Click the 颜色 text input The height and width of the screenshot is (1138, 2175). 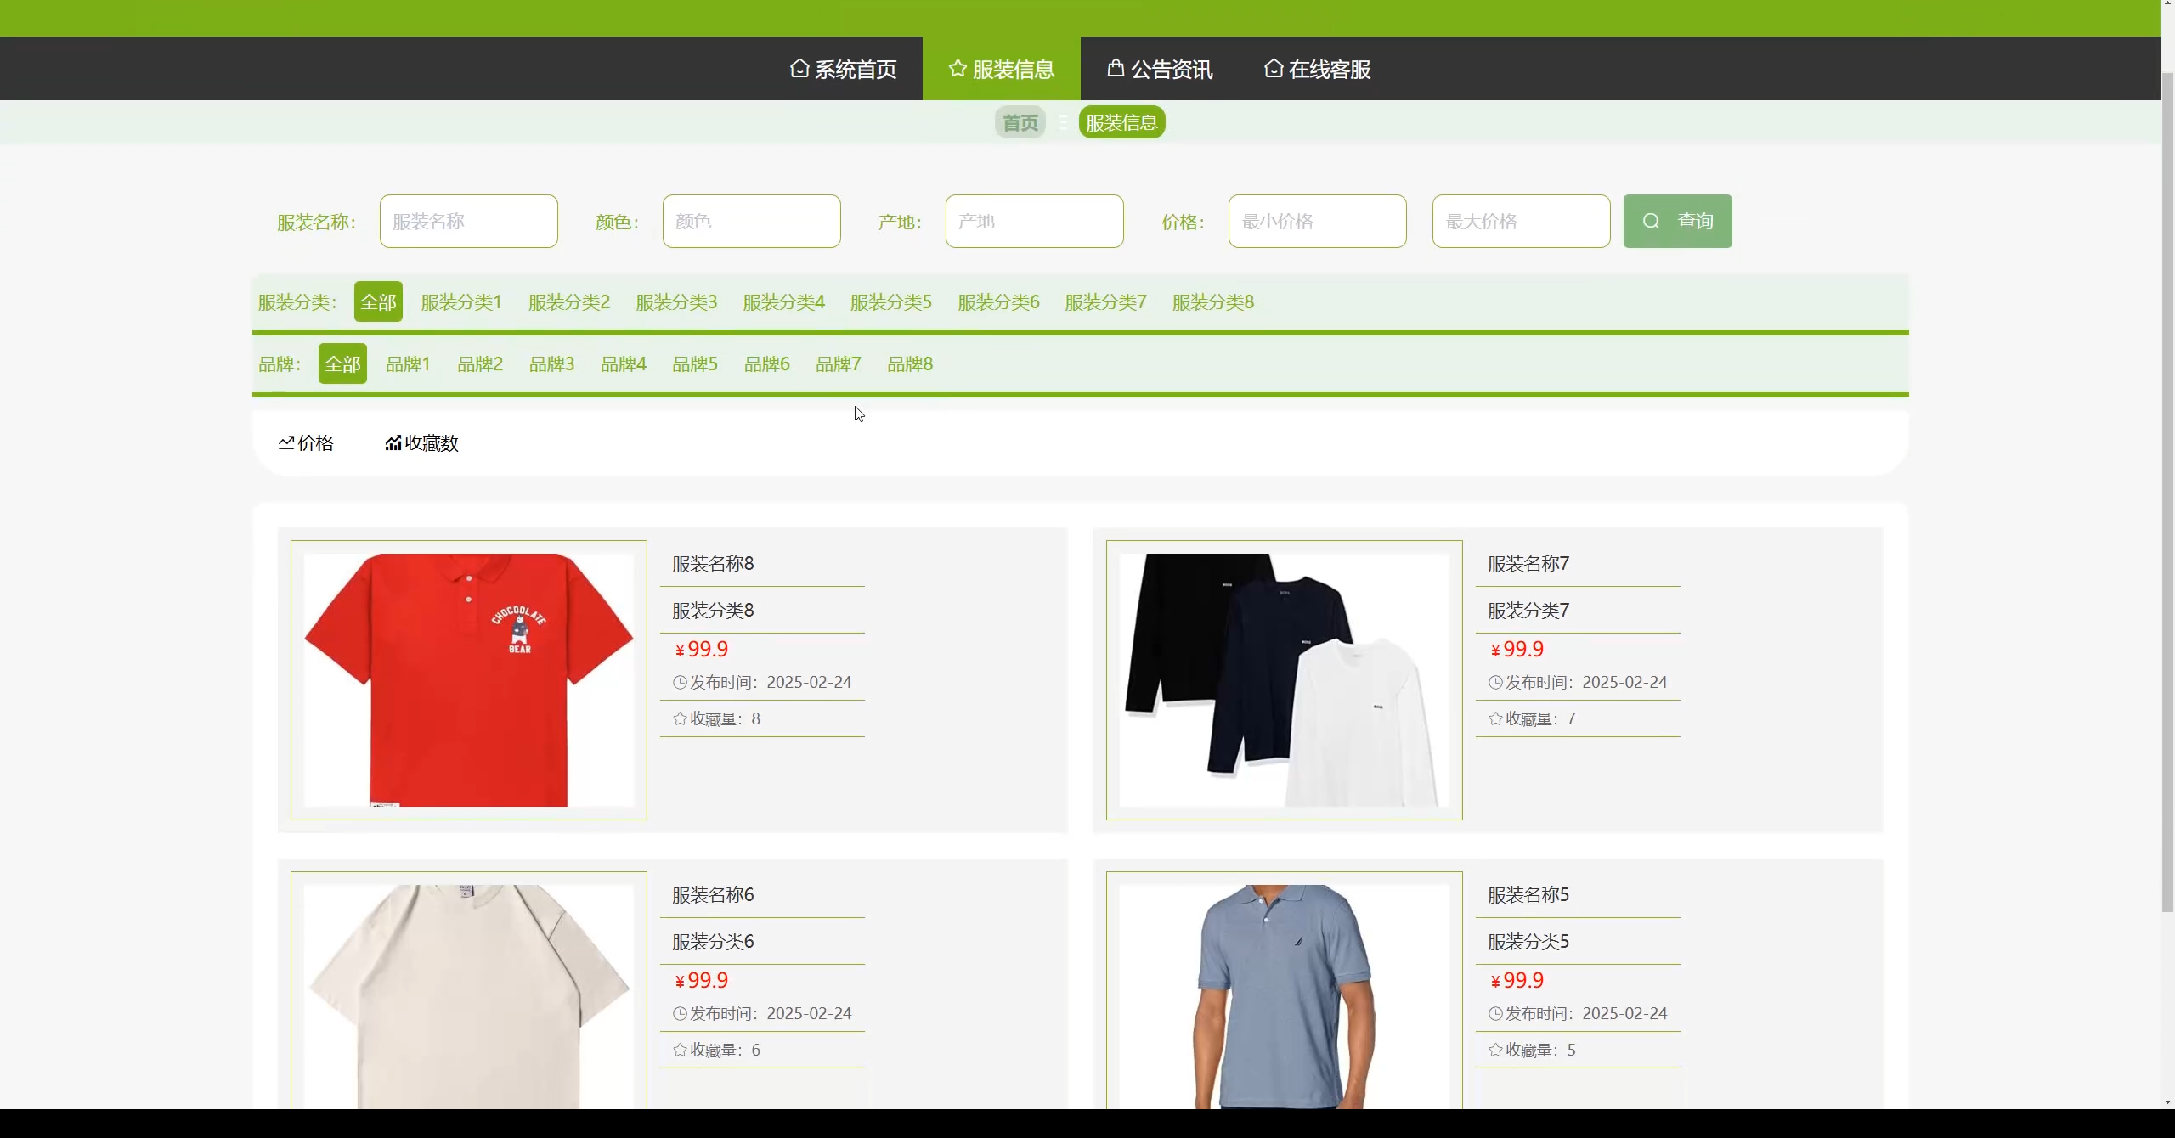pos(751,222)
